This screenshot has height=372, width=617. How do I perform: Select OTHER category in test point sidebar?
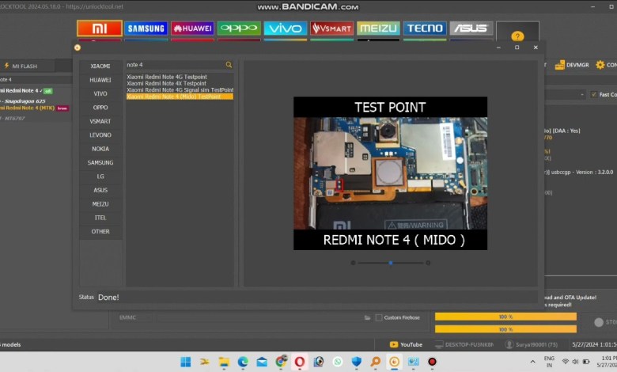(100, 231)
